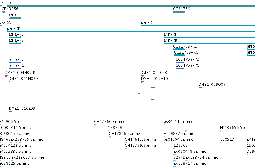Image resolution: width=255 pixels, height=168 pixels.
Task: Click the EK135656.5prime EST label
Action: click(x=236, y=128)
